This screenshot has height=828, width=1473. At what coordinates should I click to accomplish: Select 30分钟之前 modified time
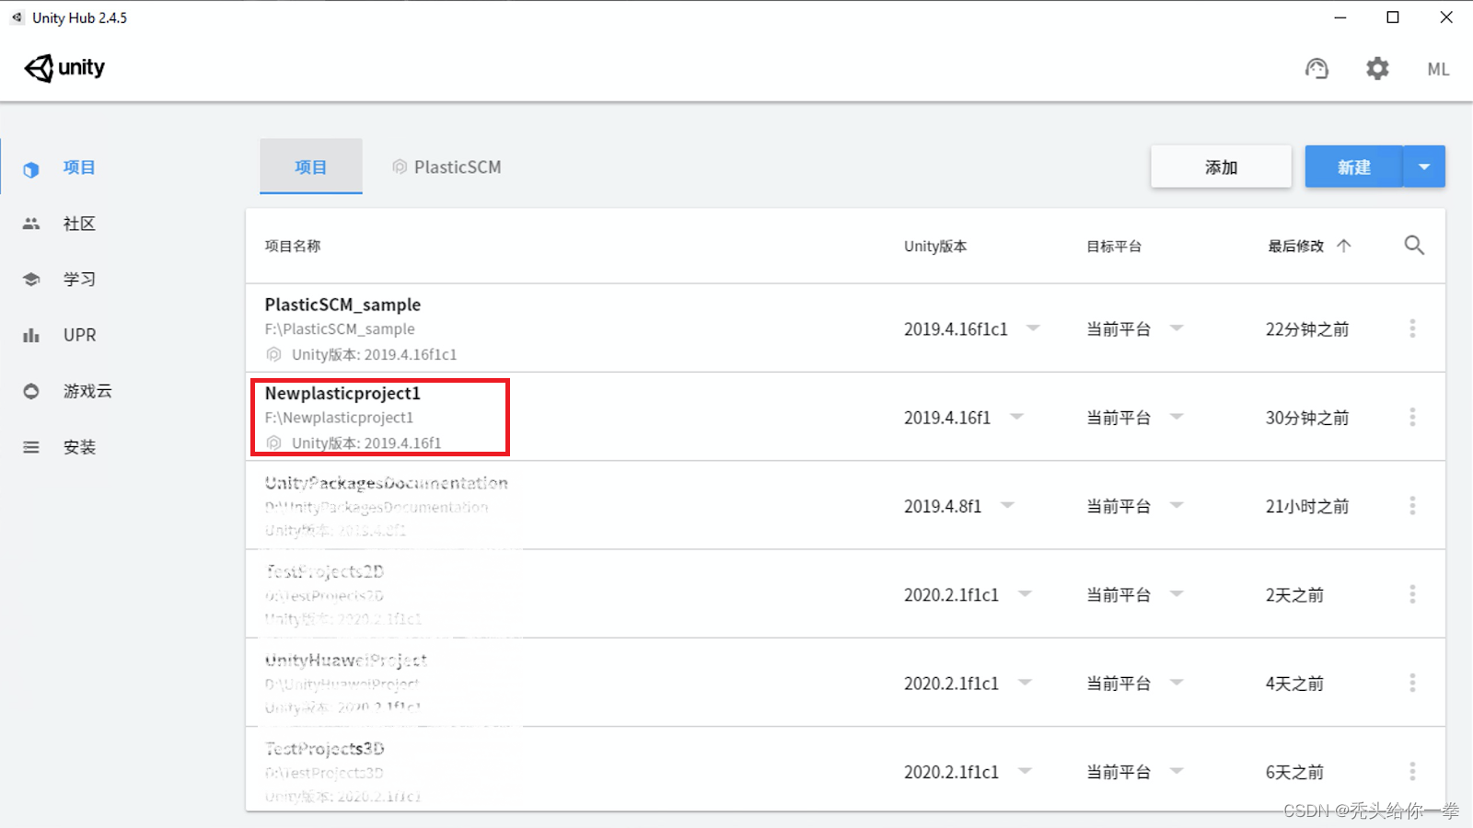point(1307,418)
